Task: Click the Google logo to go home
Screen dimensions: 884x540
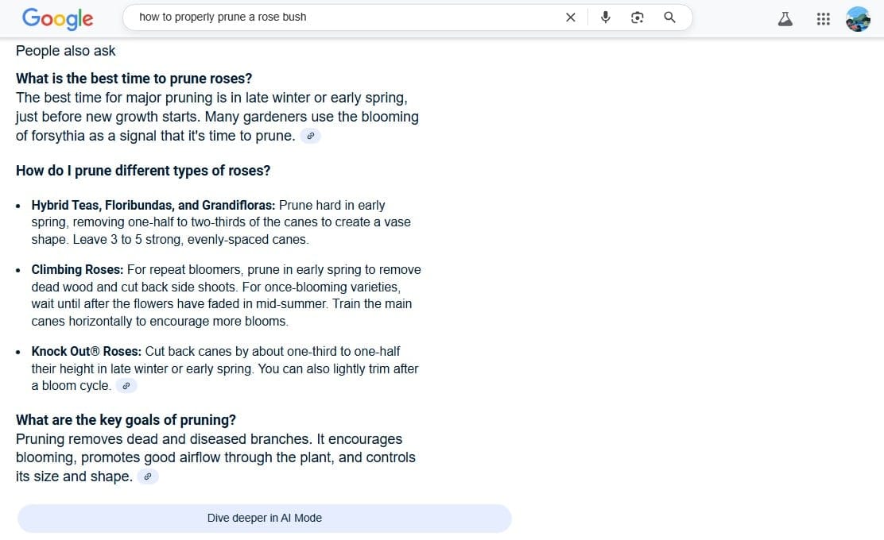Action: 57,18
